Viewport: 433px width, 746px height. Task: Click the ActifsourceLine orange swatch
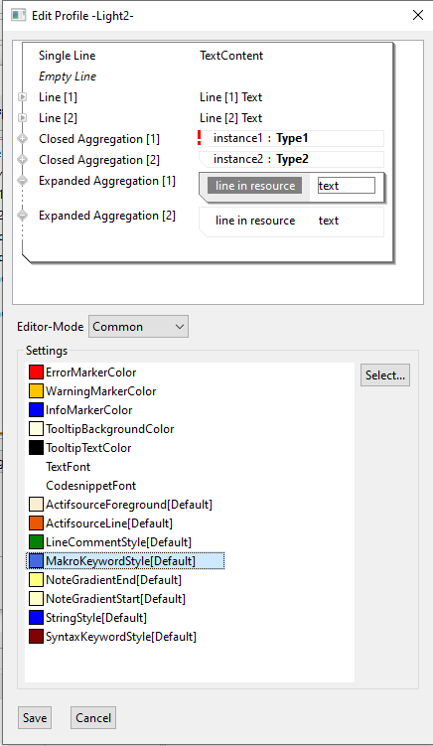(x=36, y=523)
